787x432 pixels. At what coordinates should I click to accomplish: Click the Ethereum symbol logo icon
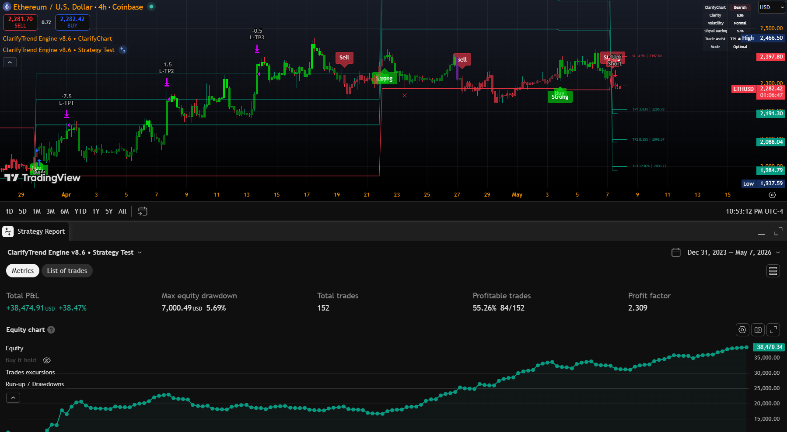point(7,7)
